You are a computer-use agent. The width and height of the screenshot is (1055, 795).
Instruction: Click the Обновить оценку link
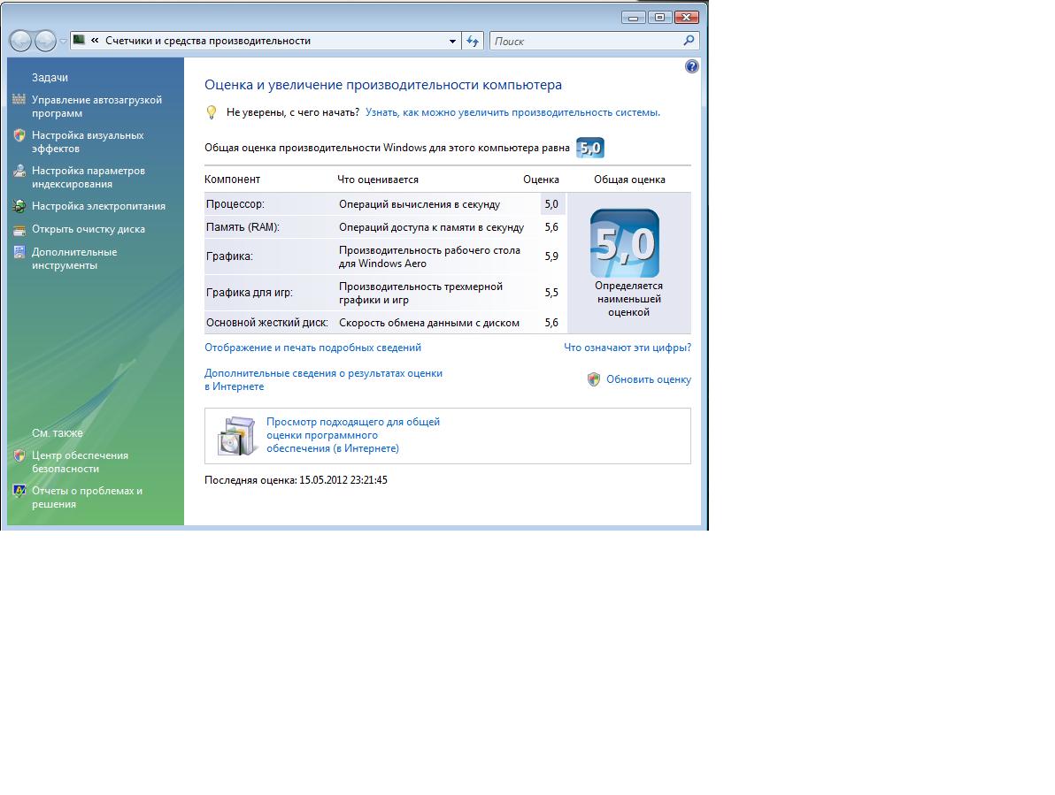pyautogui.click(x=648, y=379)
